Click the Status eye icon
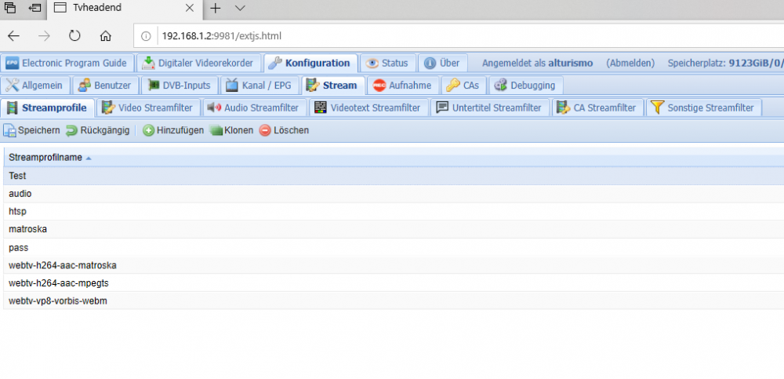Image resolution: width=784 pixels, height=379 pixels. [372, 63]
